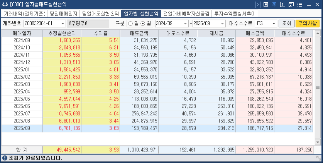Click the info icon in the status bar
This screenshot has height=163, width=323.
click(4, 158)
